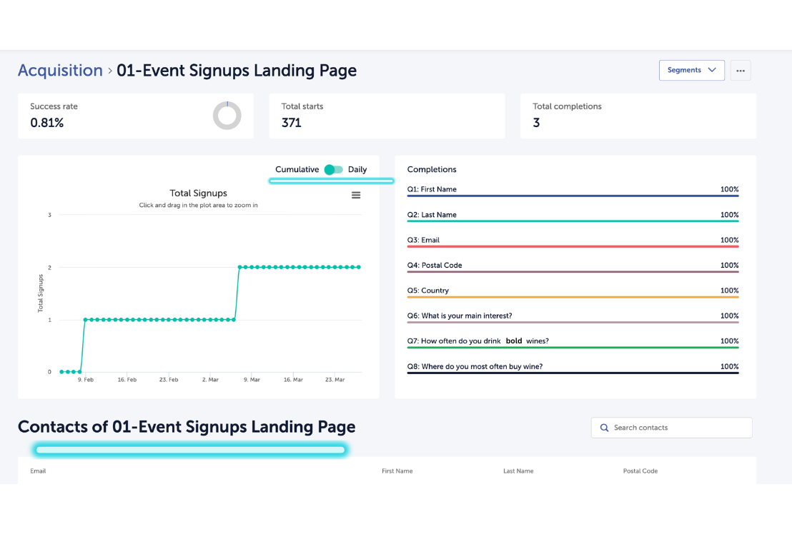792x534 pixels.
Task: Click the 01-Event Signups Landing Page title
Action: pos(237,71)
